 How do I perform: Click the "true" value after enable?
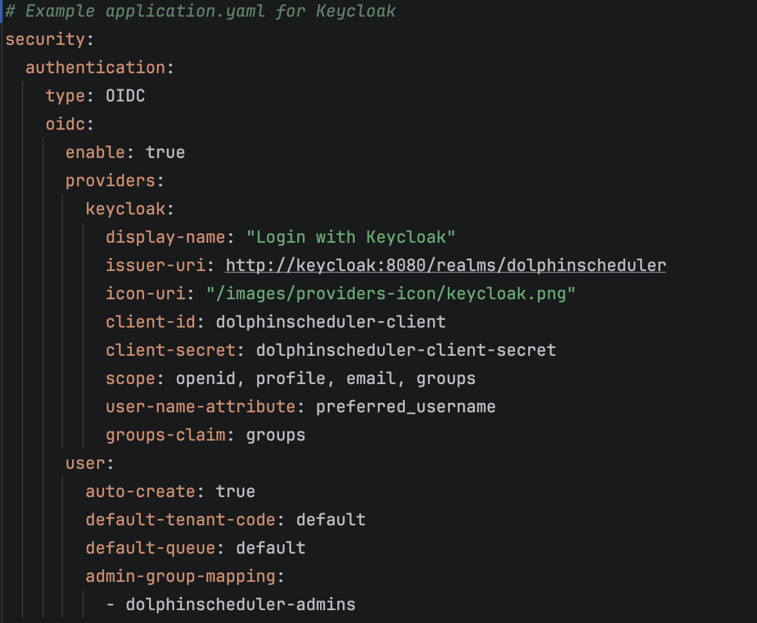pyautogui.click(x=165, y=152)
